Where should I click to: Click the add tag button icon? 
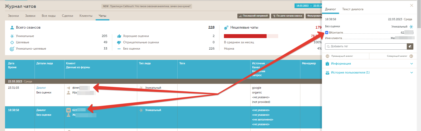(410, 46)
